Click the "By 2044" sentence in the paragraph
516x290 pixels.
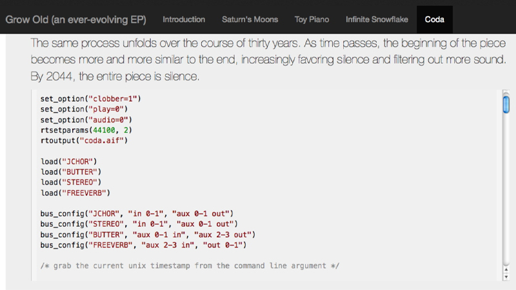tap(115, 76)
